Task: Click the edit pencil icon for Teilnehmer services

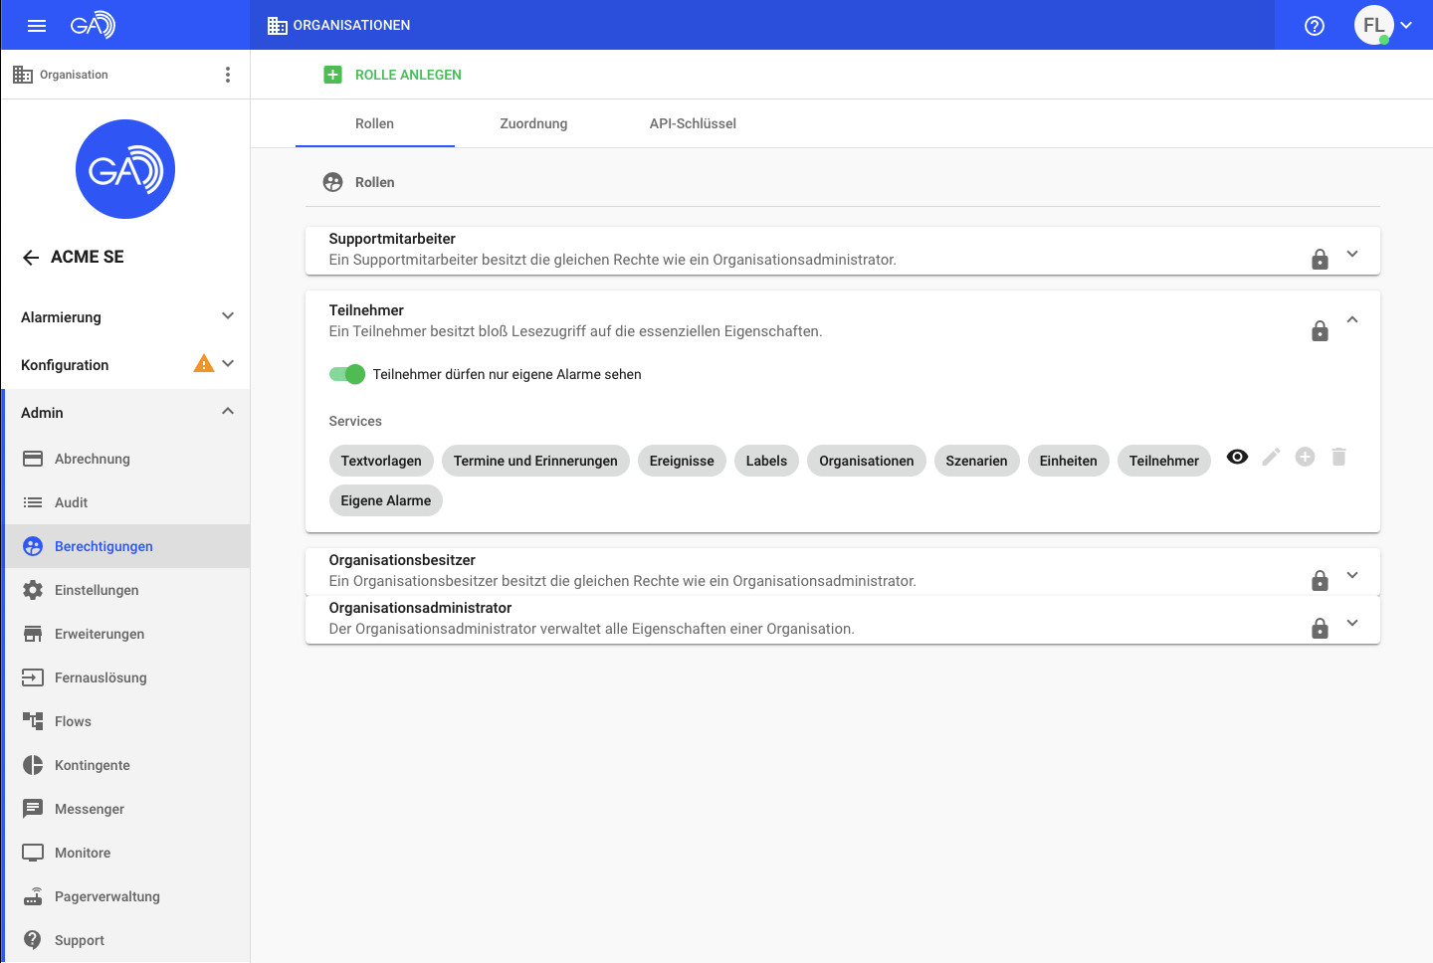Action: click(x=1271, y=457)
